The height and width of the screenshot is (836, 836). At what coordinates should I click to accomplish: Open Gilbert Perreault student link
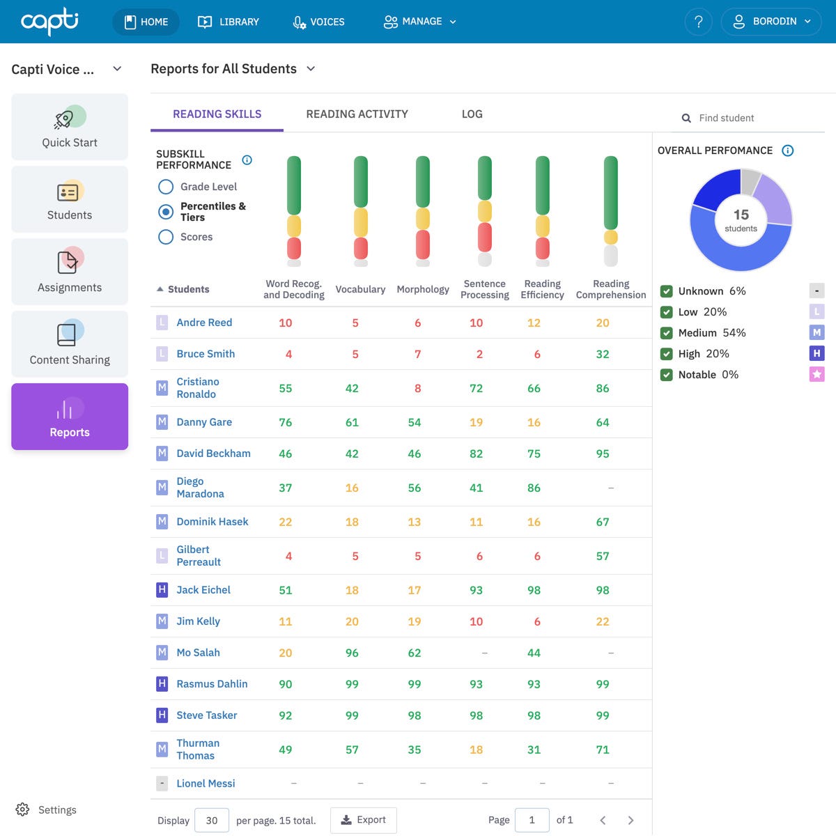click(199, 555)
